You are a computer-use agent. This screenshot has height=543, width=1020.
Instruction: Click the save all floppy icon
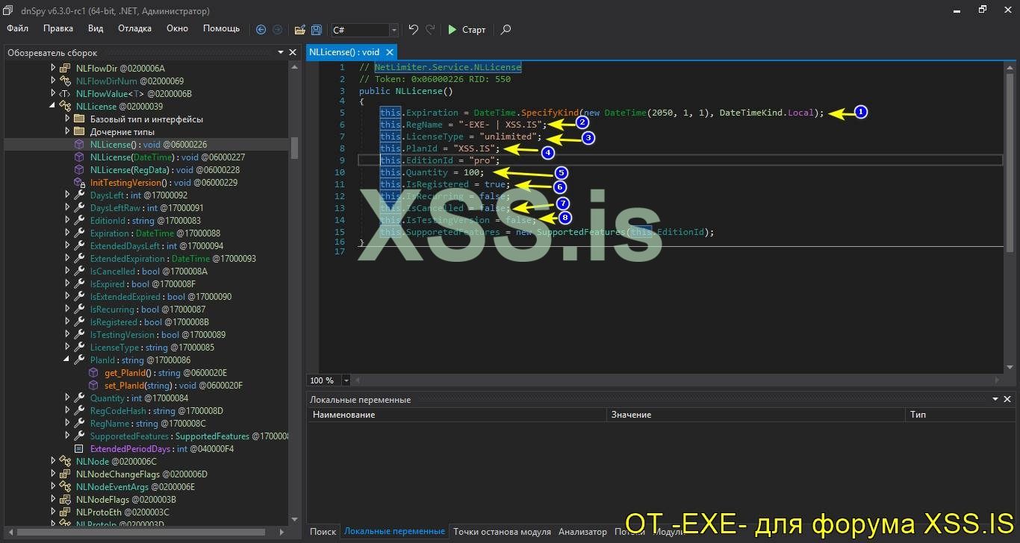coord(317,30)
